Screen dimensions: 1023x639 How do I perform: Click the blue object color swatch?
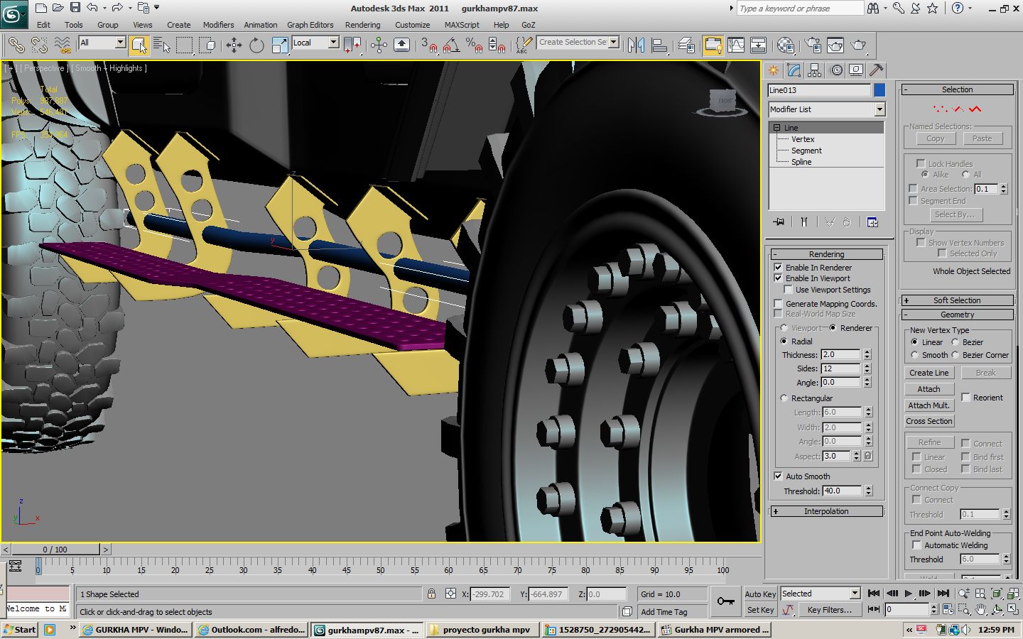[879, 90]
